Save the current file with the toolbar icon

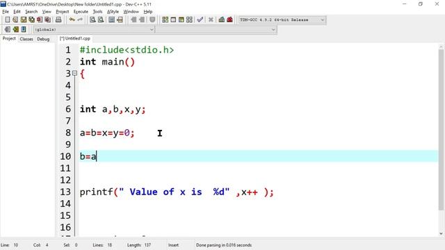click(24, 19)
